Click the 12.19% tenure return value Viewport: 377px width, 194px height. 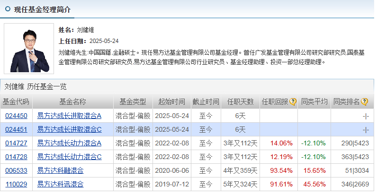[x=281, y=157]
